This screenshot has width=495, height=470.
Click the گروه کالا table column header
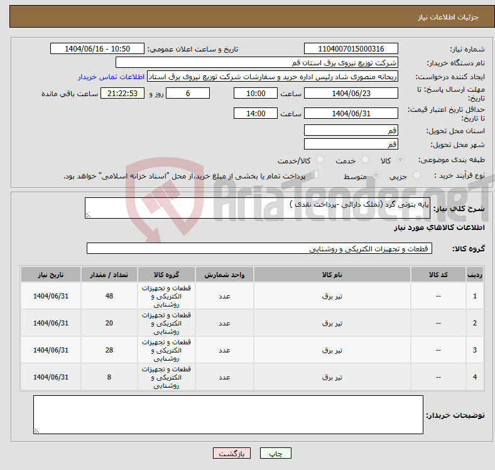166,275
